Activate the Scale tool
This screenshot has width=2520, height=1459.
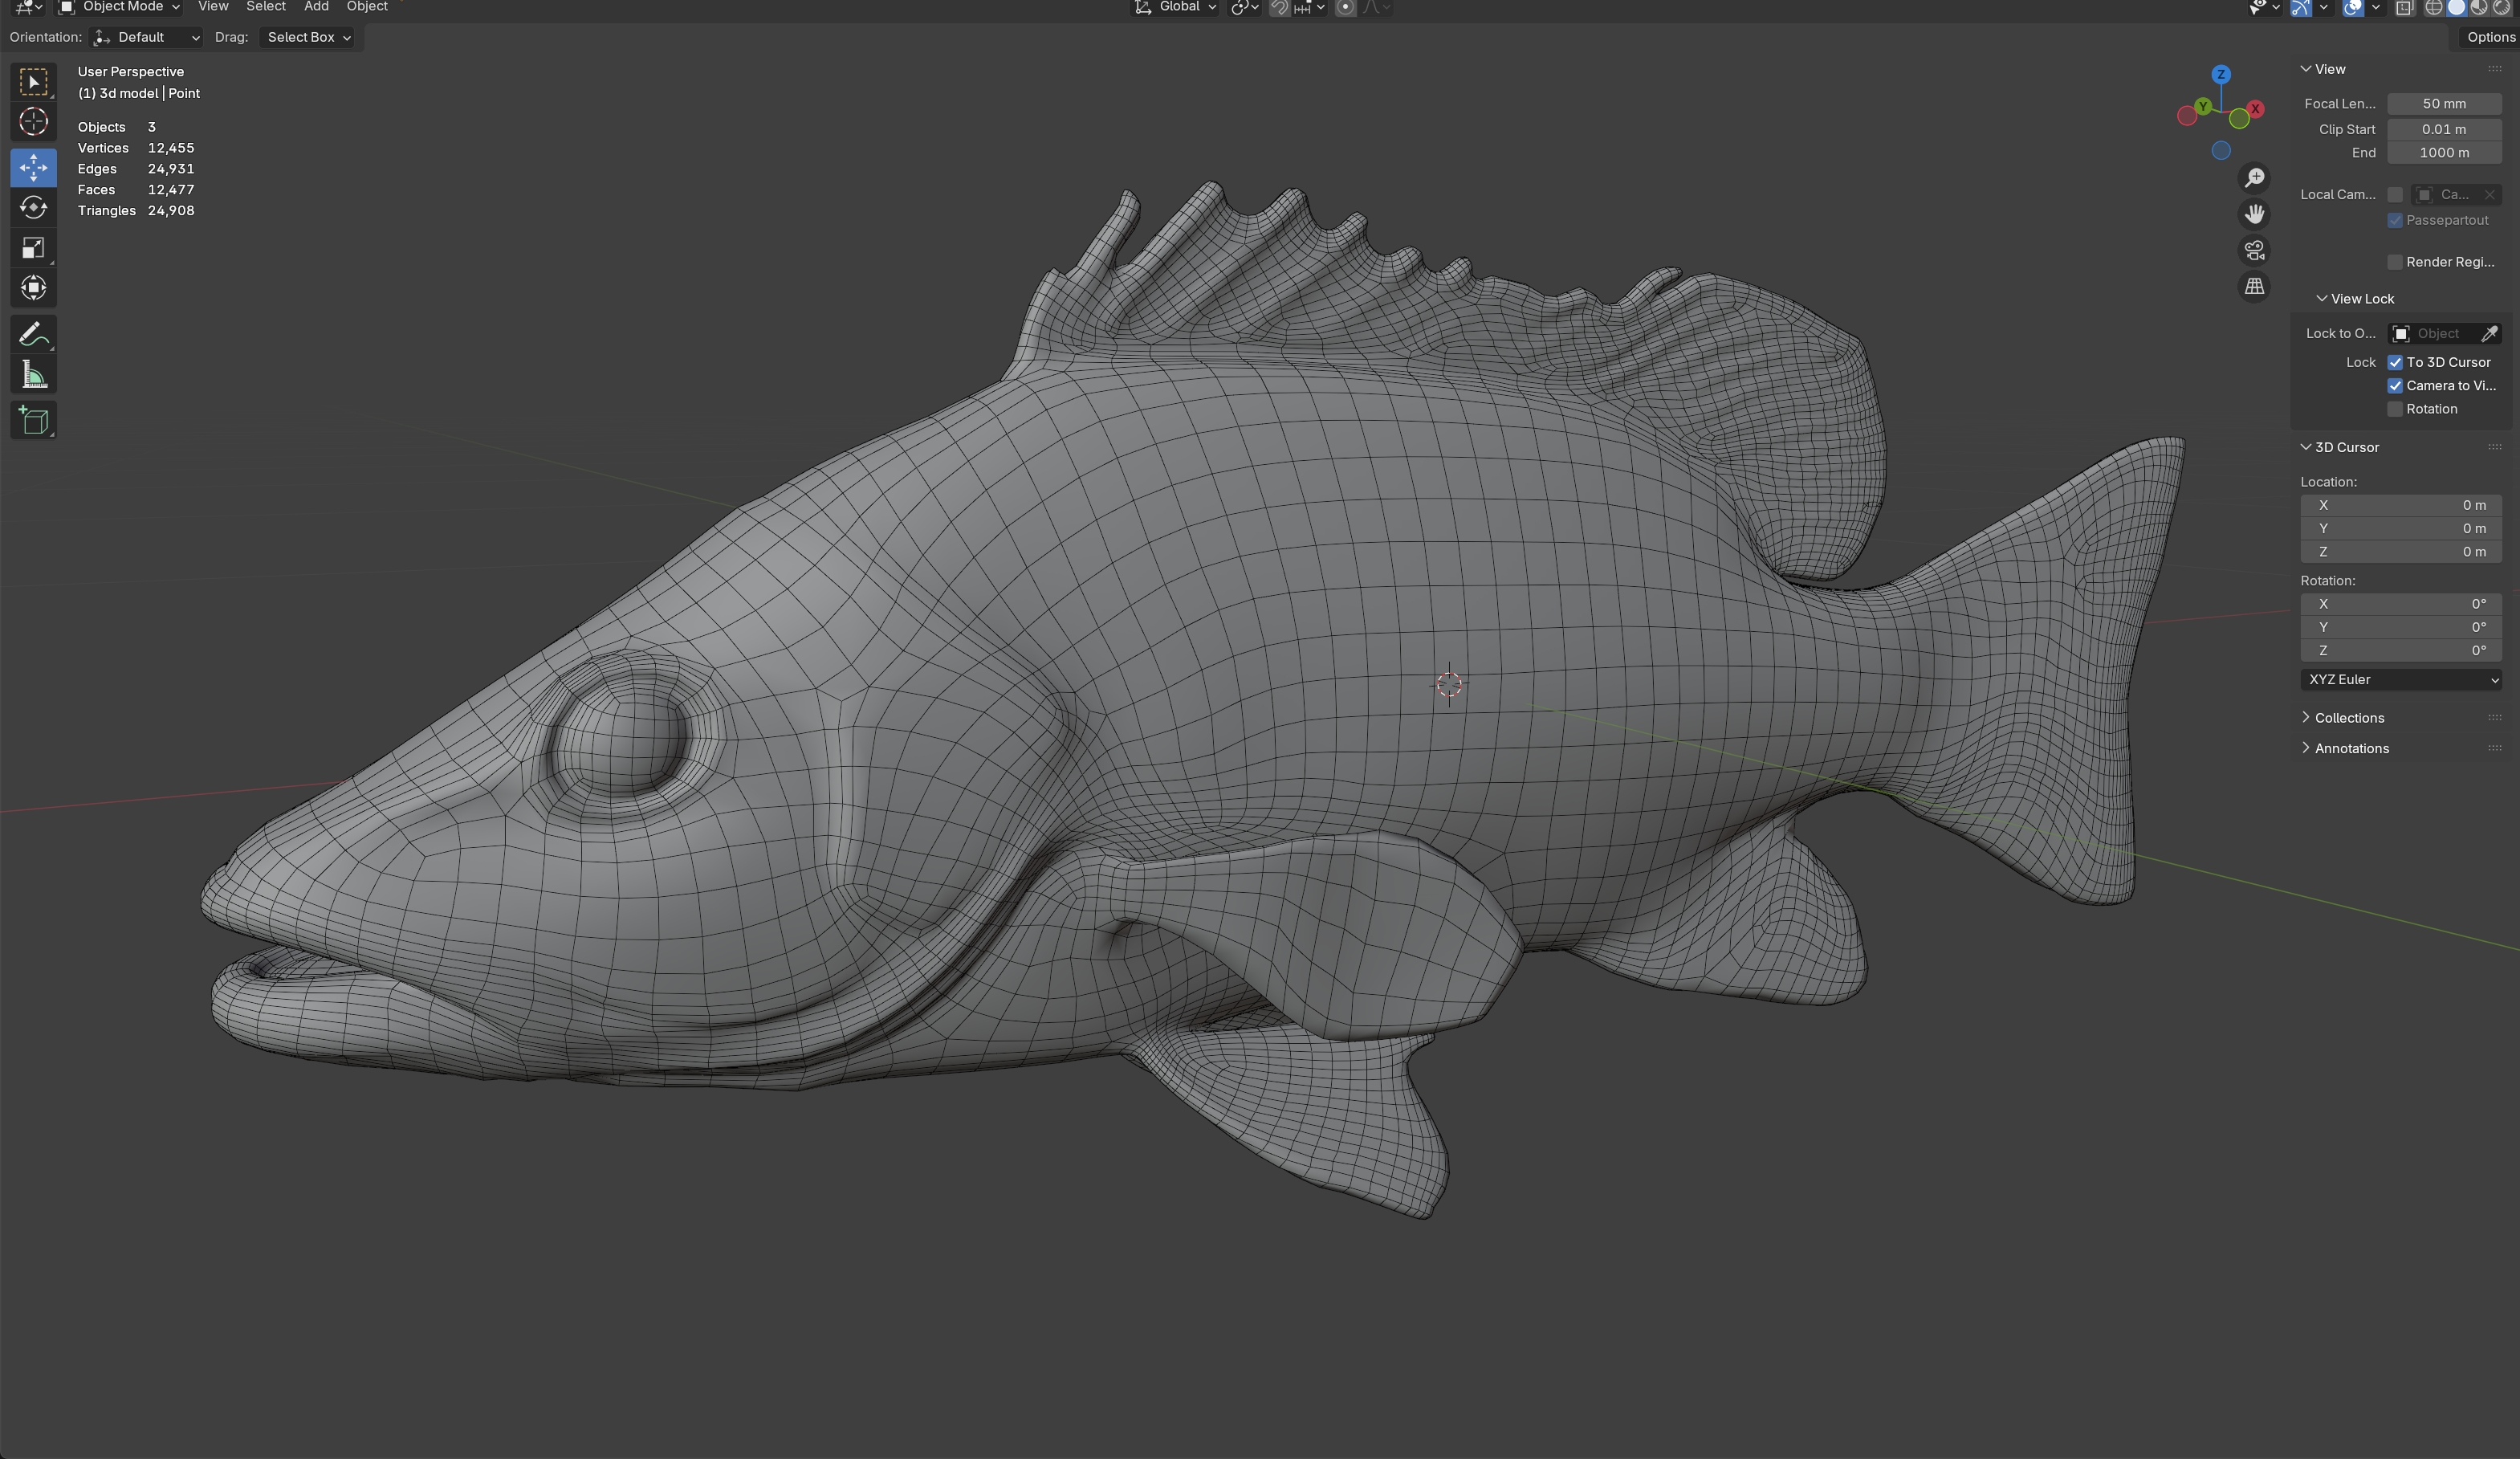(33, 248)
